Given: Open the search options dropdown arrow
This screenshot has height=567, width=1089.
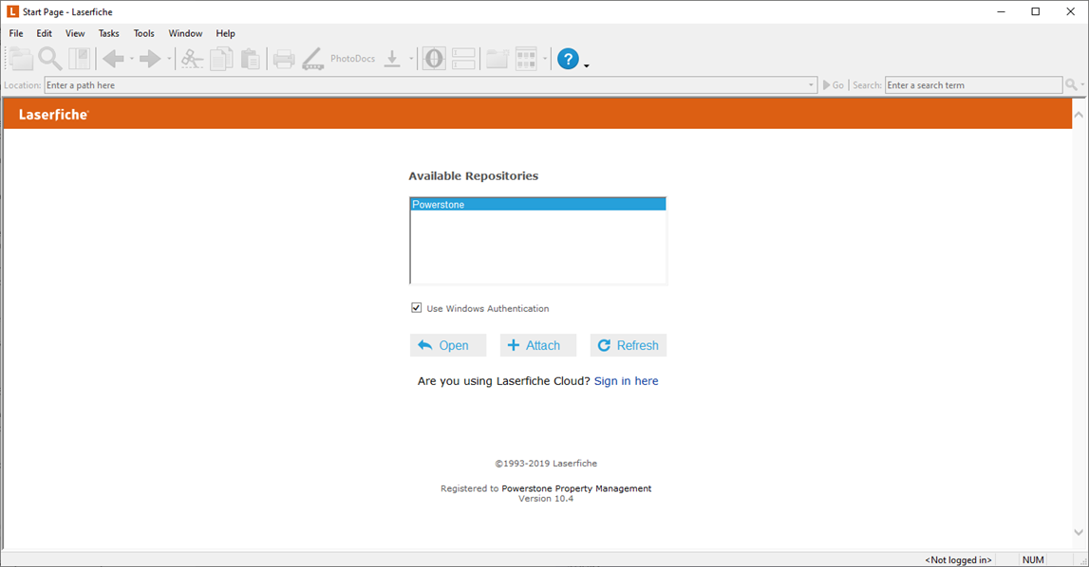Looking at the screenshot, I should click(x=1082, y=84).
